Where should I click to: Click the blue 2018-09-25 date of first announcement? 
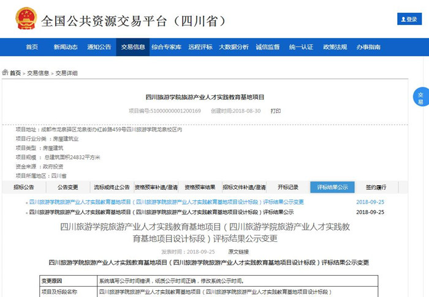tap(370, 202)
